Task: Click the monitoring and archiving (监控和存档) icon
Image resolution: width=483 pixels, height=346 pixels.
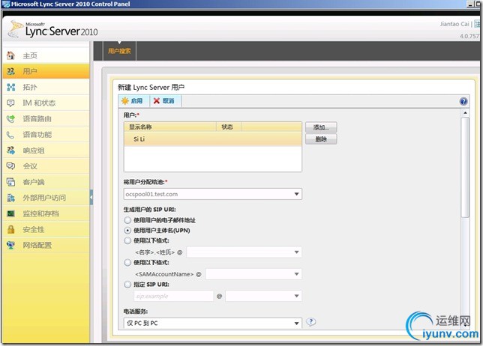Action: [10, 213]
